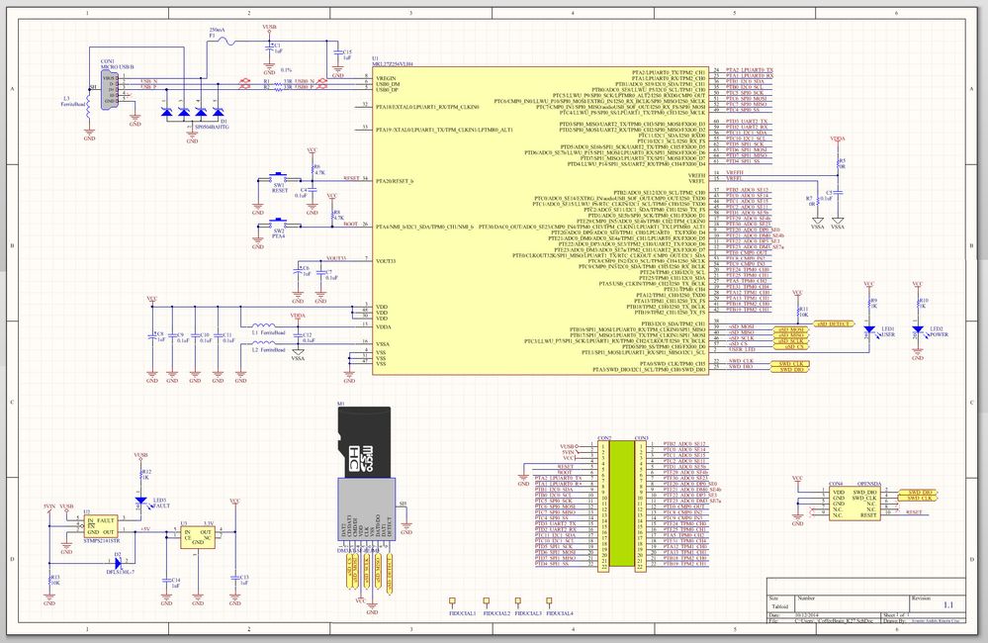This screenshot has height=643, width=988.
Task: Click the DFLS130L-7 part label
Action: [119, 572]
